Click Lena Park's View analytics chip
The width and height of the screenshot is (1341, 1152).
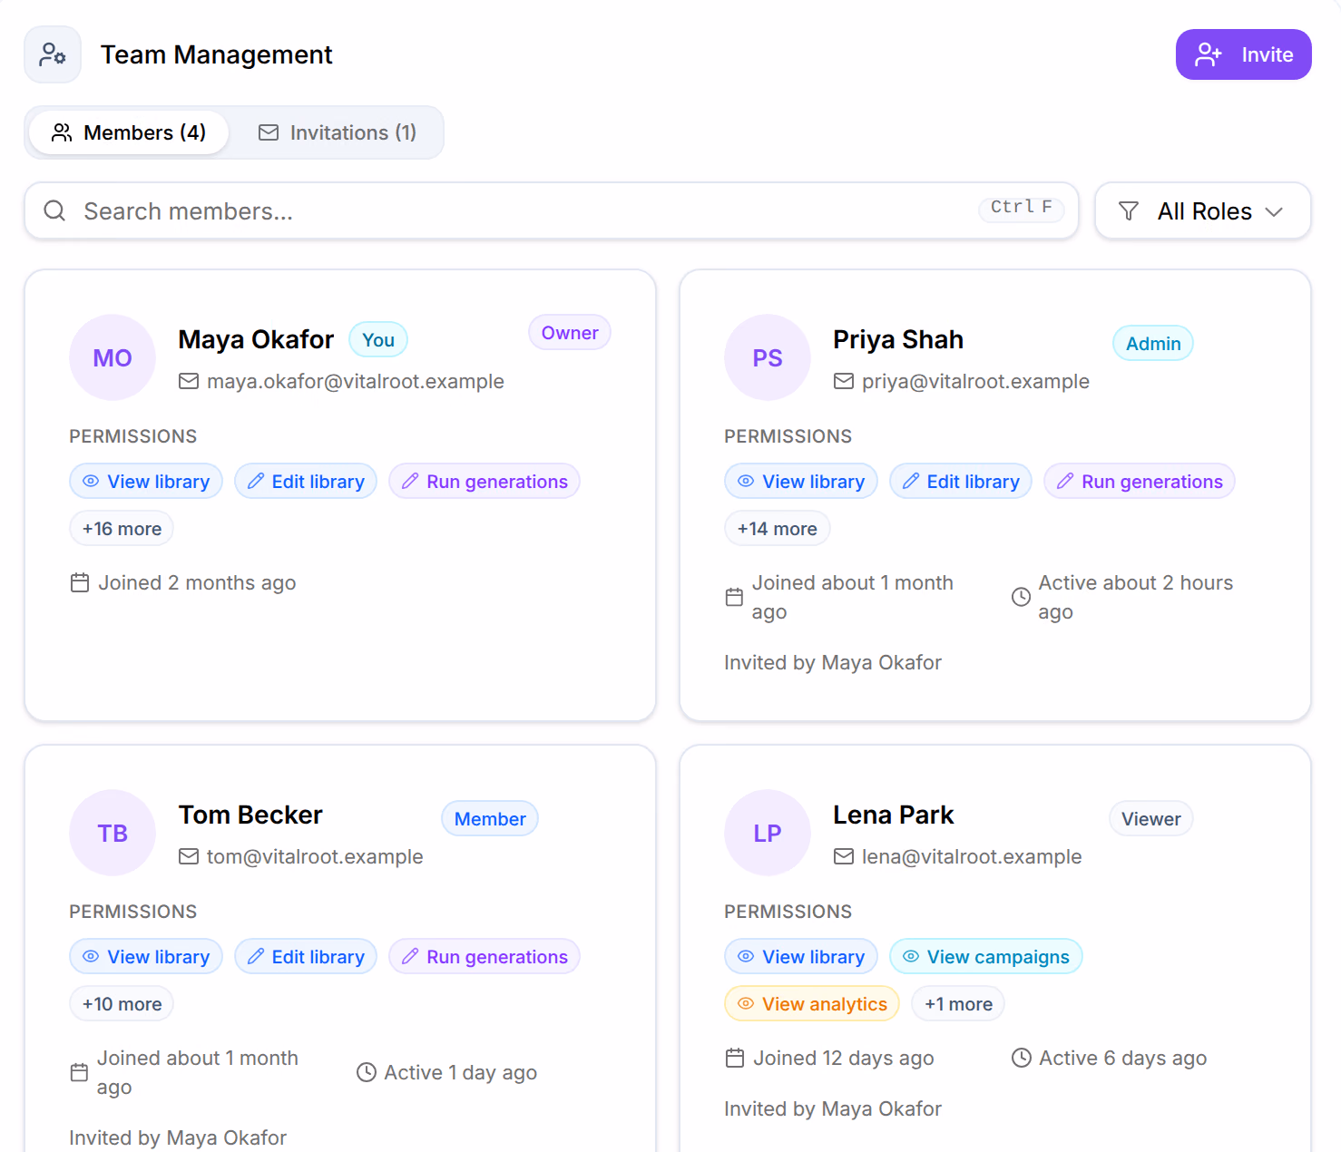[x=812, y=1004]
